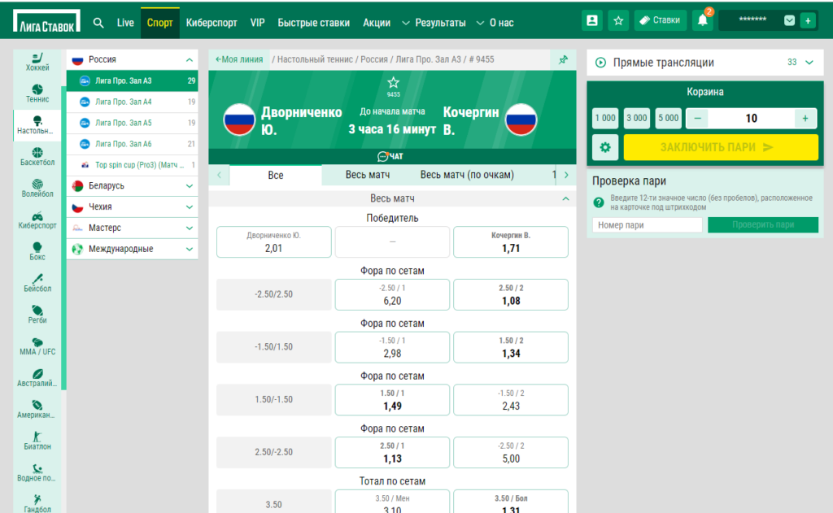The width and height of the screenshot is (833, 513).
Task: Select American football icon
Action: (x=37, y=410)
